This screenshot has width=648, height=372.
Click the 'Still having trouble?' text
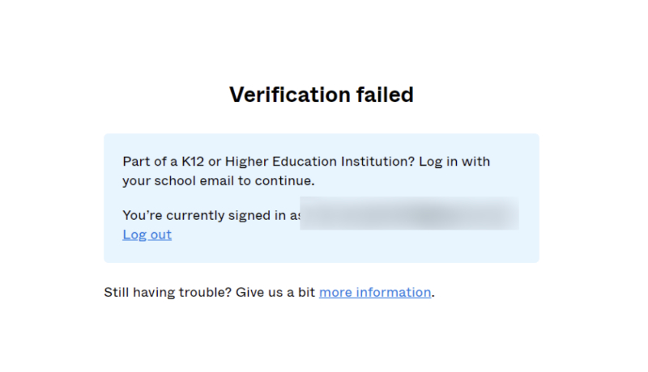coord(168,292)
